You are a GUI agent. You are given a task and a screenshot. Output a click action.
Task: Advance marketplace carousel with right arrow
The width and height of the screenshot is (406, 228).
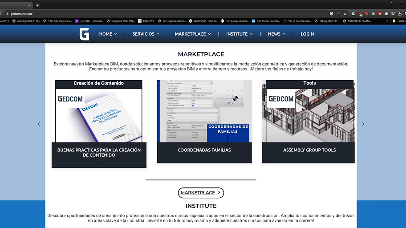tap(362, 124)
